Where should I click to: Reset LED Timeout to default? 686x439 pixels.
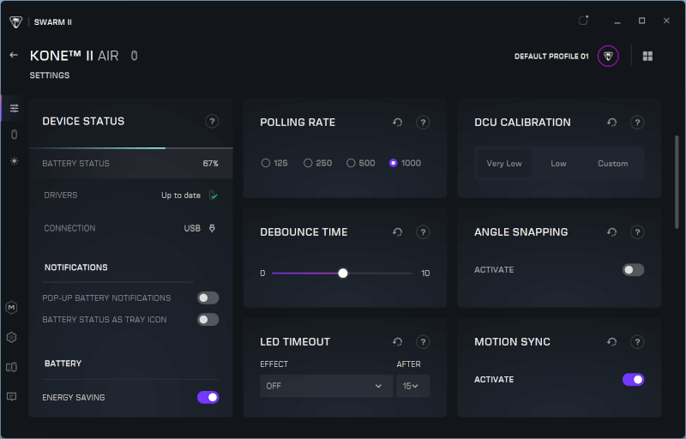(397, 342)
